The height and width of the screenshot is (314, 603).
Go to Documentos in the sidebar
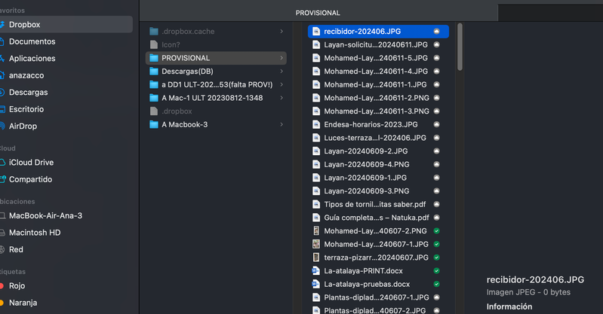click(x=32, y=41)
